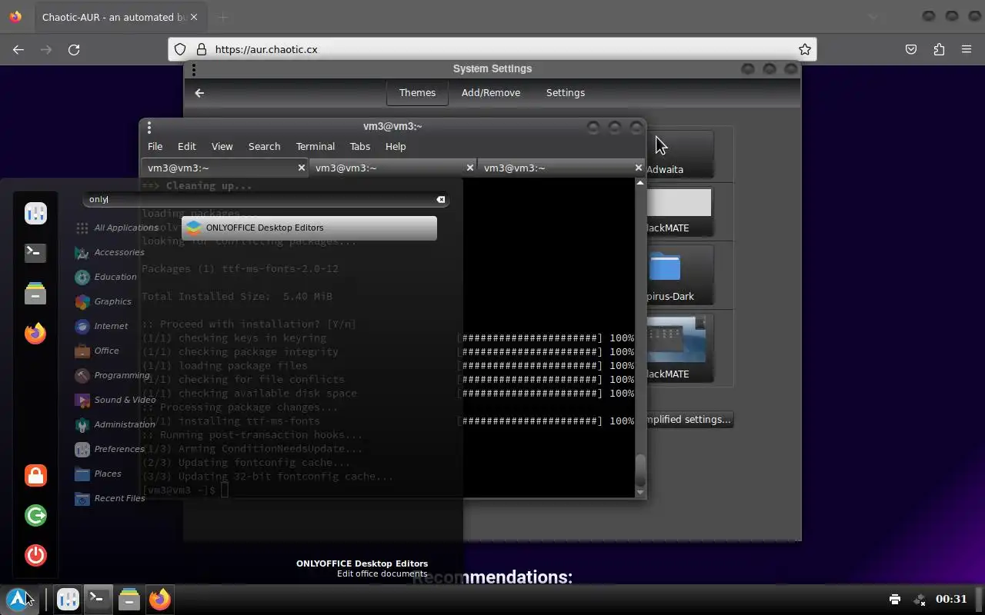Choose Adwaita theme option
The width and height of the screenshot is (985, 615).
pyautogui.click(x=679, y=155)
